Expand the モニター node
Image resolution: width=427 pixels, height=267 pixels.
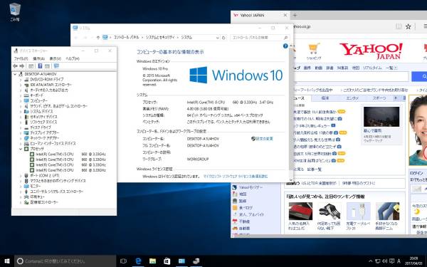[21, 186]
